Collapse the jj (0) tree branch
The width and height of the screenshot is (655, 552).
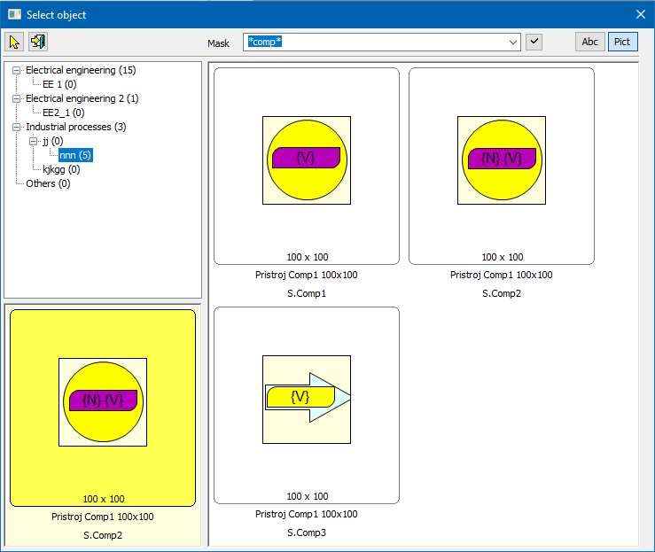(33, 141)
